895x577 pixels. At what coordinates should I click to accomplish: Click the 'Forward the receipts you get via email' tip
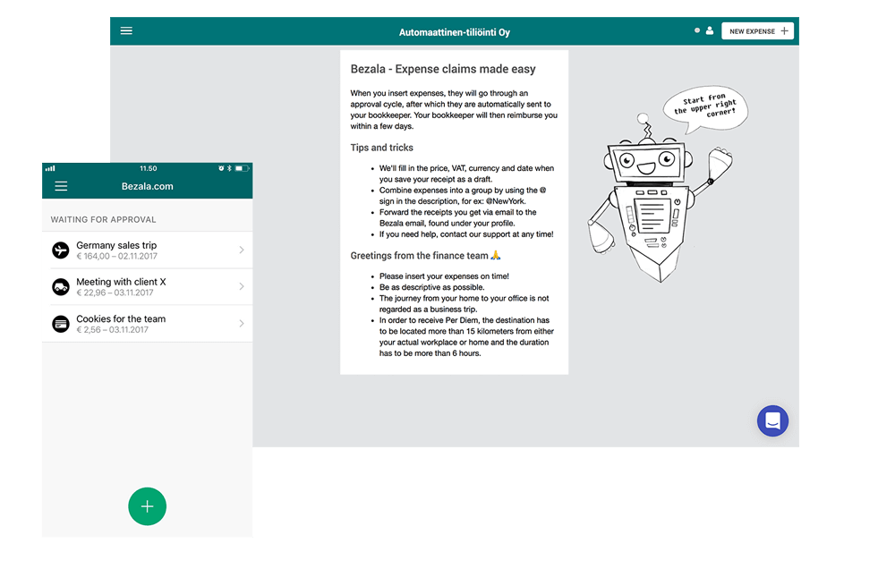point(457,217)
